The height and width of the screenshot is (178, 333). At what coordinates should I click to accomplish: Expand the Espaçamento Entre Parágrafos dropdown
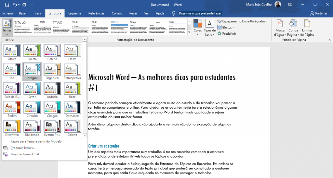242,21
